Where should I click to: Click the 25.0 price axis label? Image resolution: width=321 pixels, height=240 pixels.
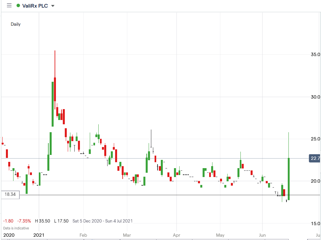pyautogui.click(x=315, y=139)
